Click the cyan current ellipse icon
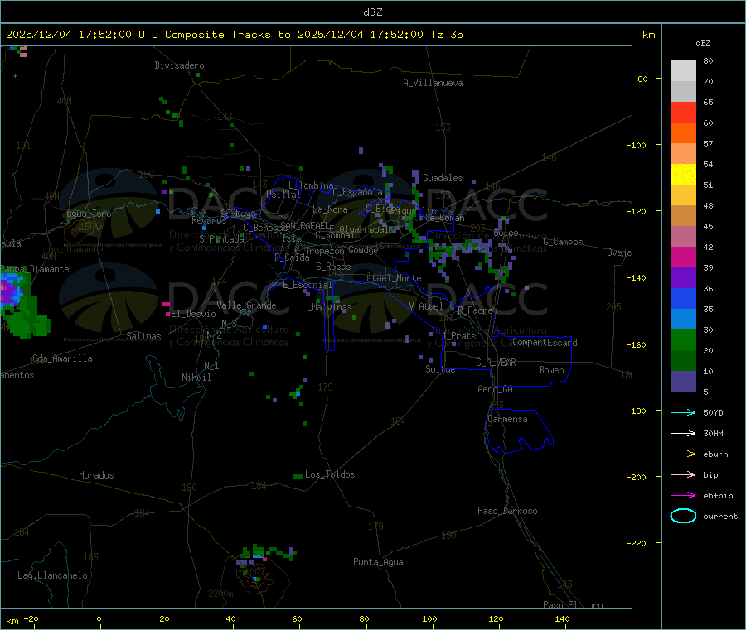 coord(683,516)
